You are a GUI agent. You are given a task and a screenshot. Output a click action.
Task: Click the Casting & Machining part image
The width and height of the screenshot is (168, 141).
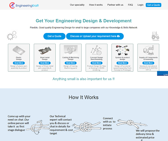pyautogui.click(x=71, y=50)
